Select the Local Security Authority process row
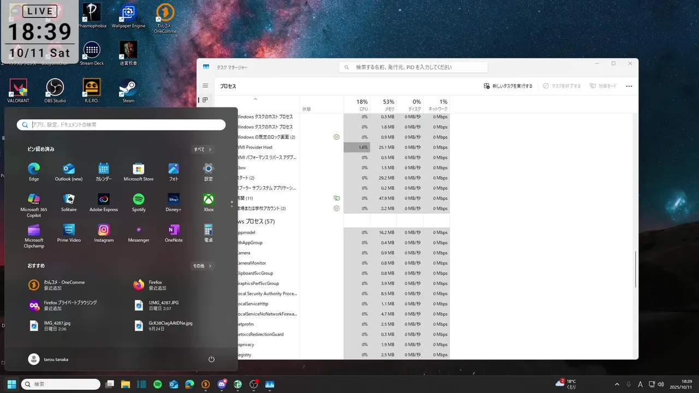Screen dimensions: 699x393 (343, 294)
